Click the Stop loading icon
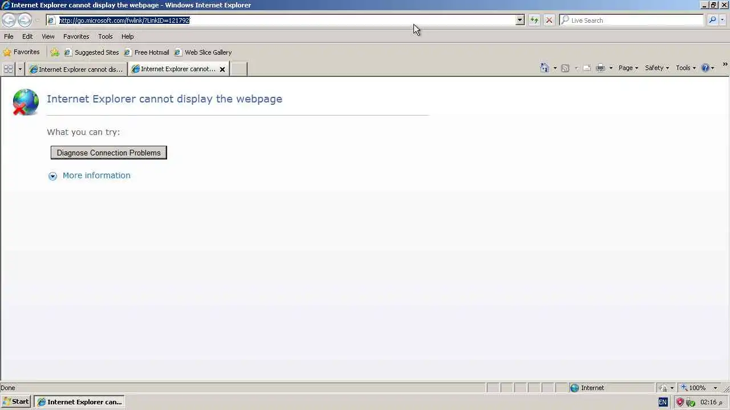The image size is (730, 410). 549,20
